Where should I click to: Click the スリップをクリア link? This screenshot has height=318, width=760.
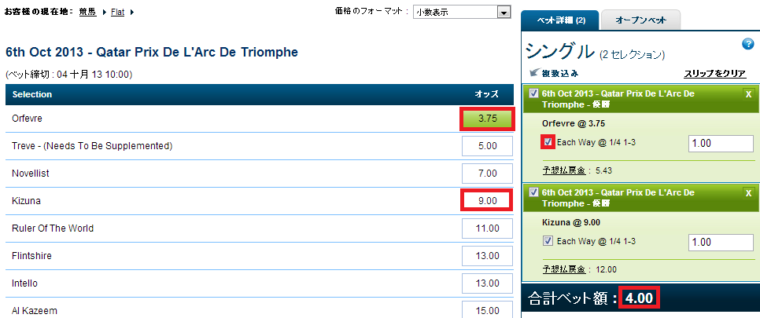point(715,74)
